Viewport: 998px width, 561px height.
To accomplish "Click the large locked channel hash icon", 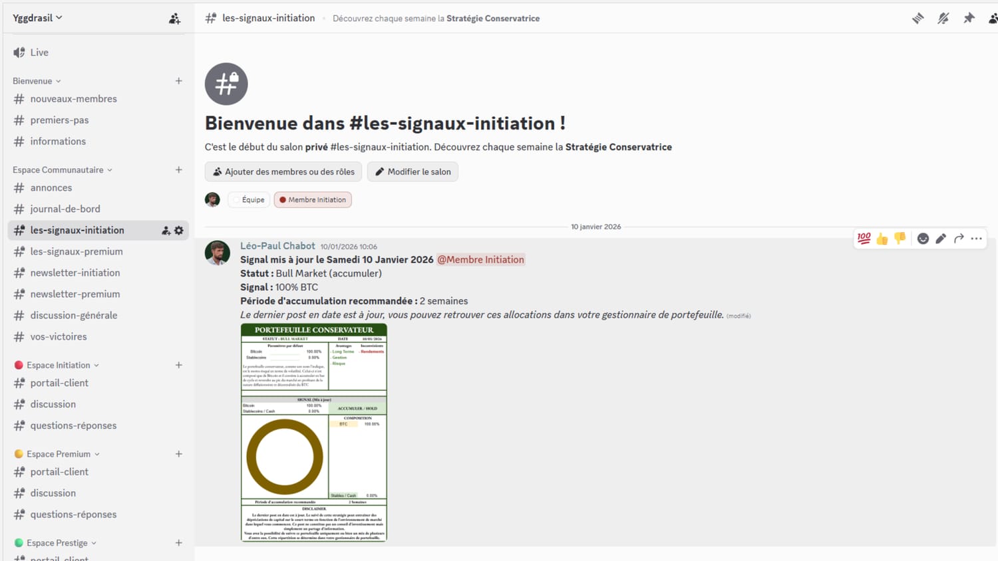I will point(226,84).
